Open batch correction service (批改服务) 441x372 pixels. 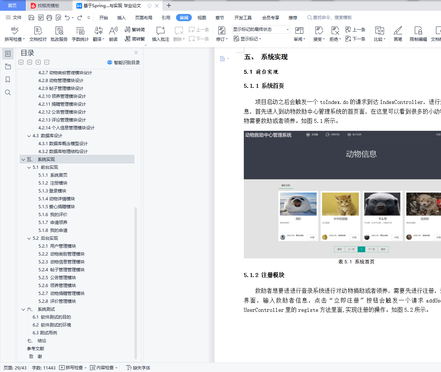point(59,34)
